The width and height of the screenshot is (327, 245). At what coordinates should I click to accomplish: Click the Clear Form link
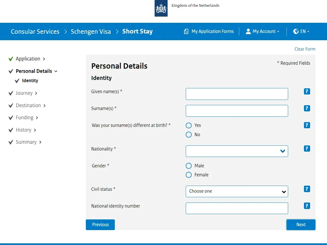305,49
